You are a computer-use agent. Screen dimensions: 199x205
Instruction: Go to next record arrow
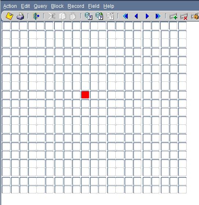point(147,16)
